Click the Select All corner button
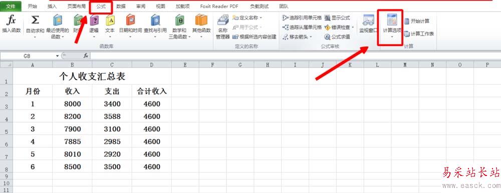 [x=7, y=65]
